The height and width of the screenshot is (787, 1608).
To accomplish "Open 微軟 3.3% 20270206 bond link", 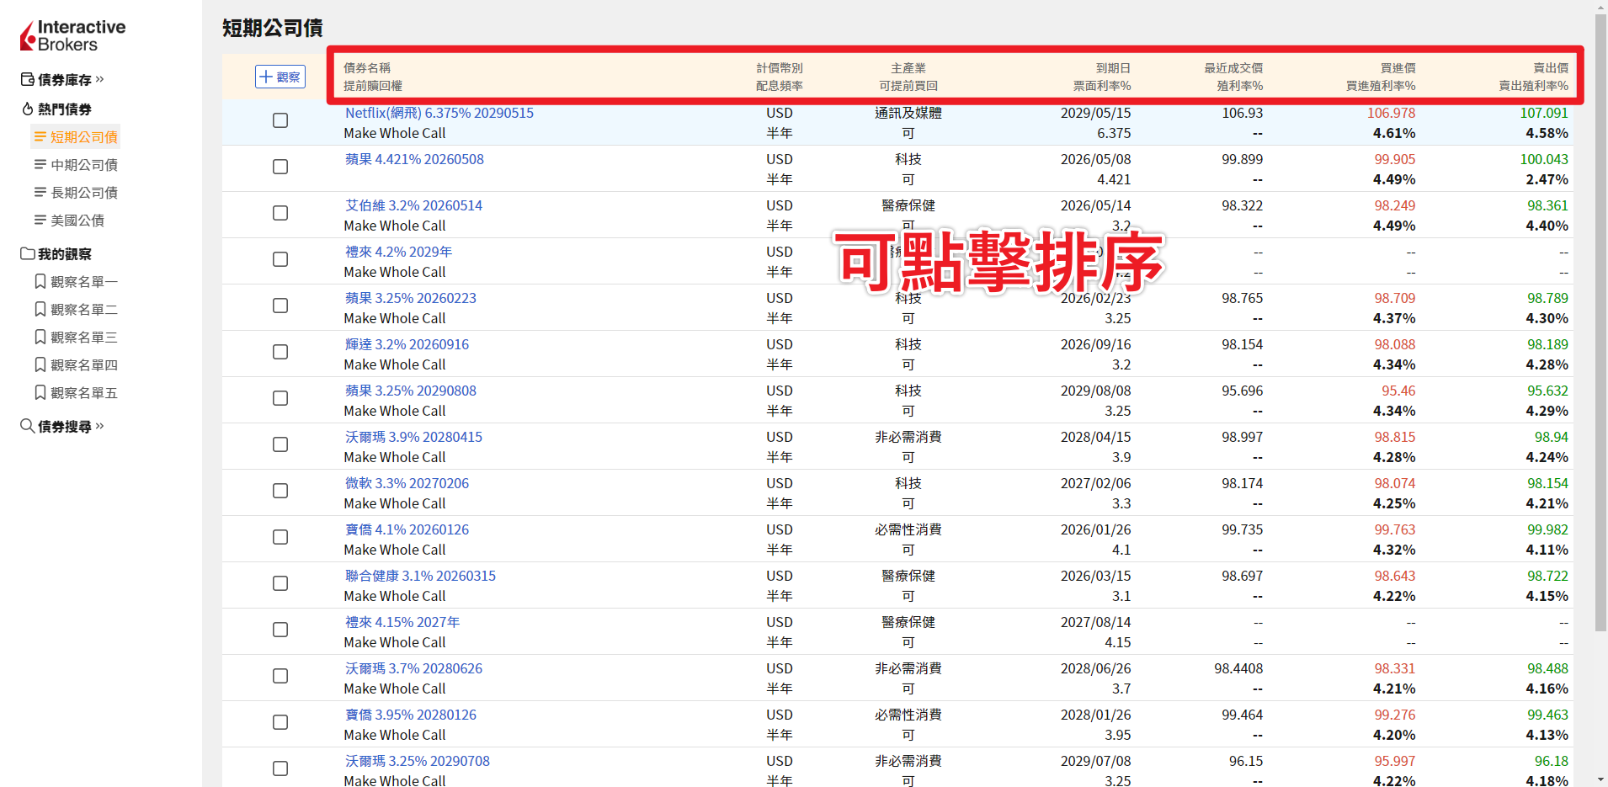I will [x=407, y=483].
